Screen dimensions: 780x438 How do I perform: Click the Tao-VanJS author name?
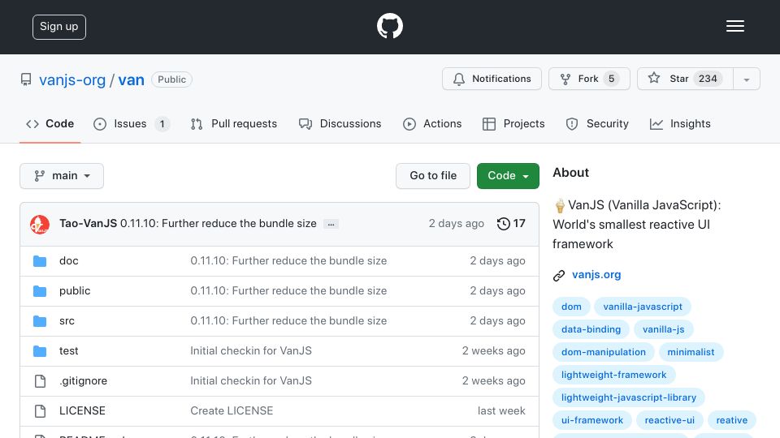click(88, 224)
